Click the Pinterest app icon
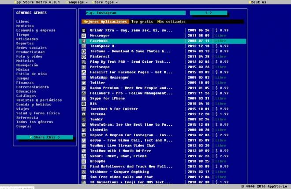 84,57
